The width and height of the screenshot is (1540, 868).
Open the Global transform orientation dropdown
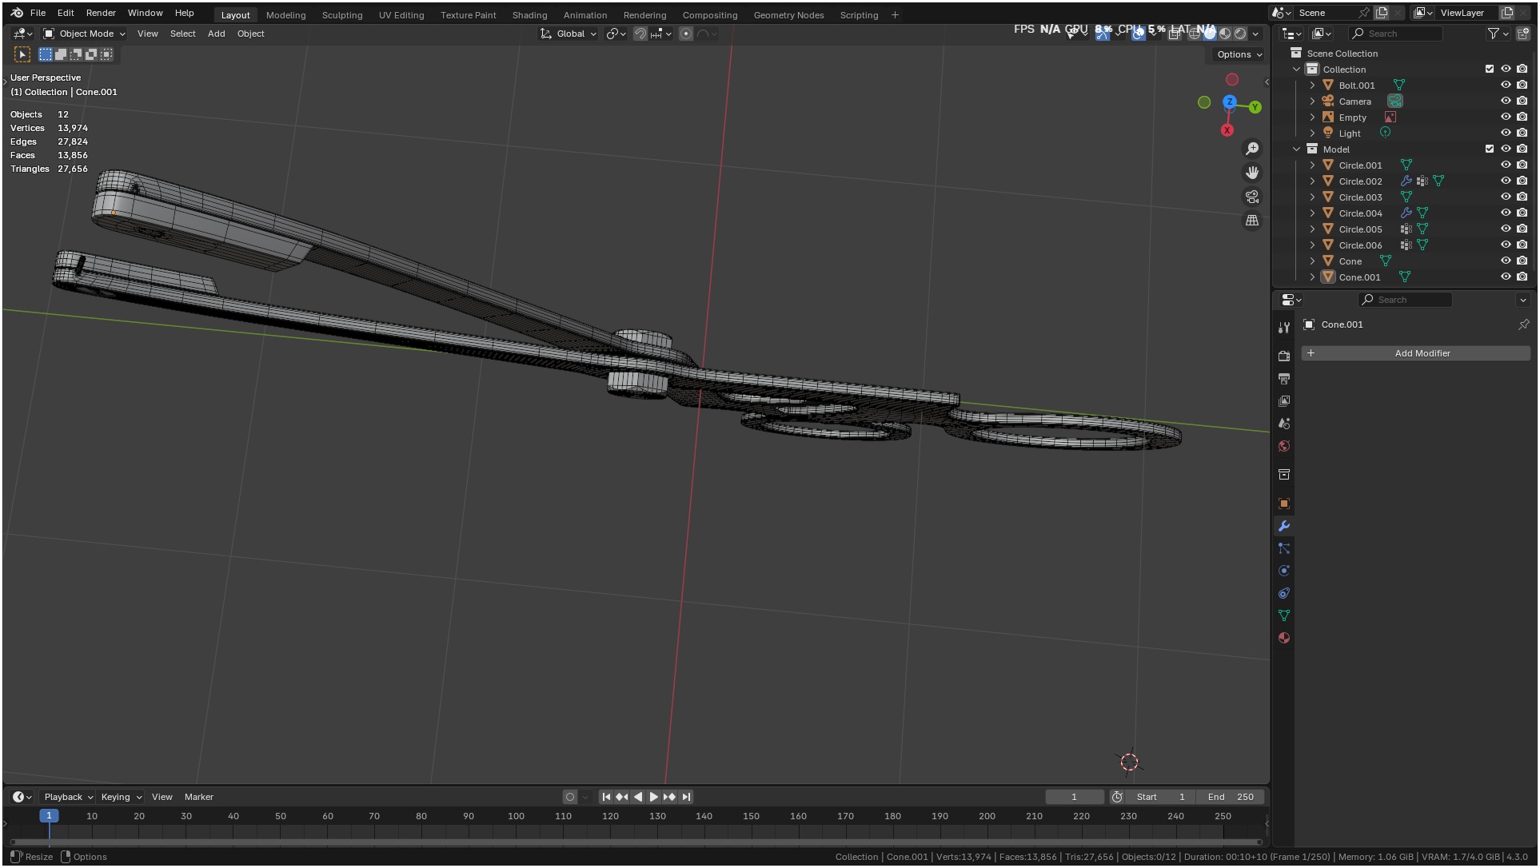click(x=569, y=34)
